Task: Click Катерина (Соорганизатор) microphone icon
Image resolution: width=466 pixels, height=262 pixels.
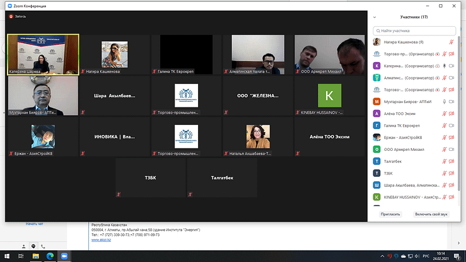Action: 444,66
